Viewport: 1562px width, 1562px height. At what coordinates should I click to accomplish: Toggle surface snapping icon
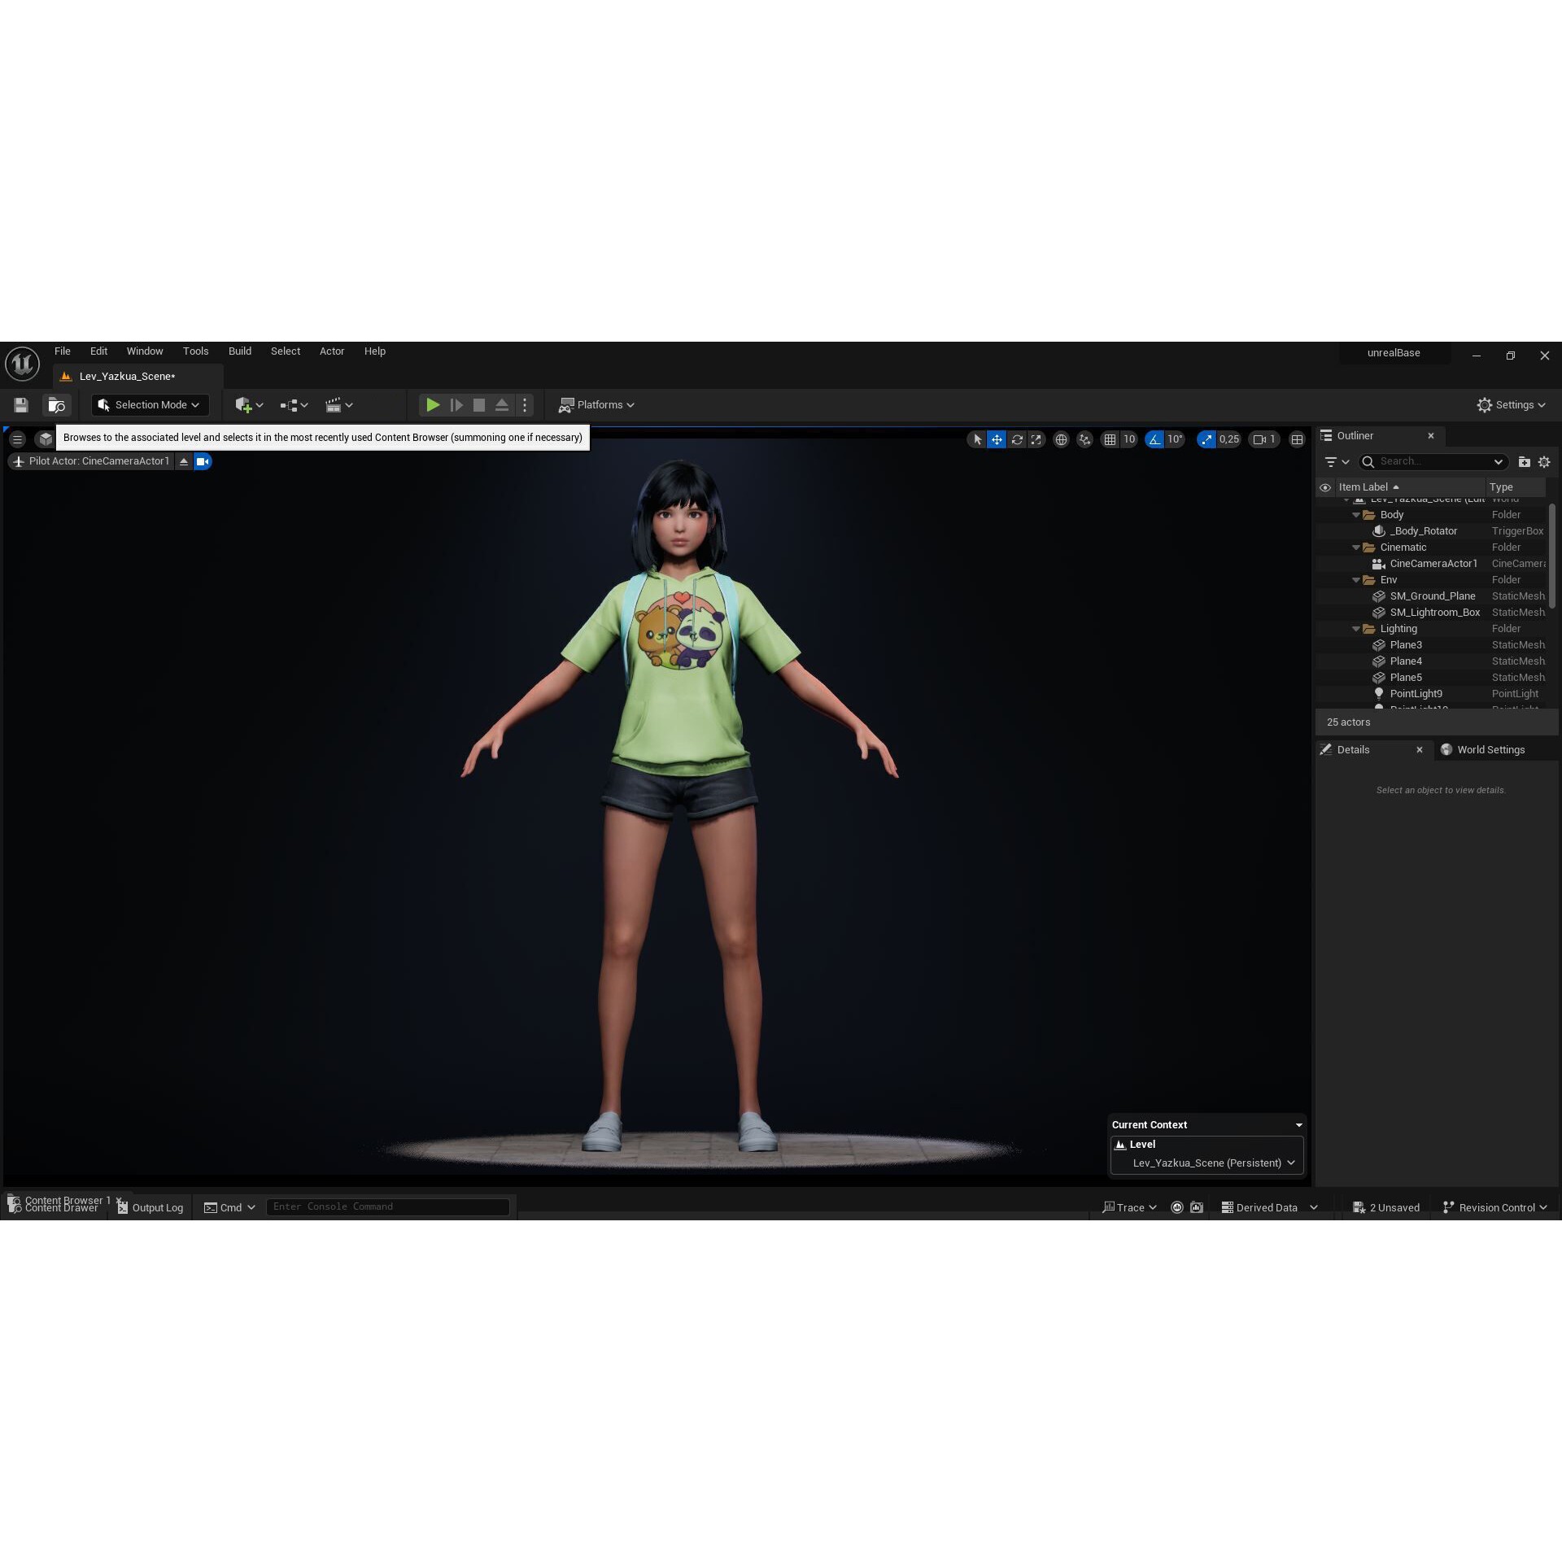point(1084,439)
